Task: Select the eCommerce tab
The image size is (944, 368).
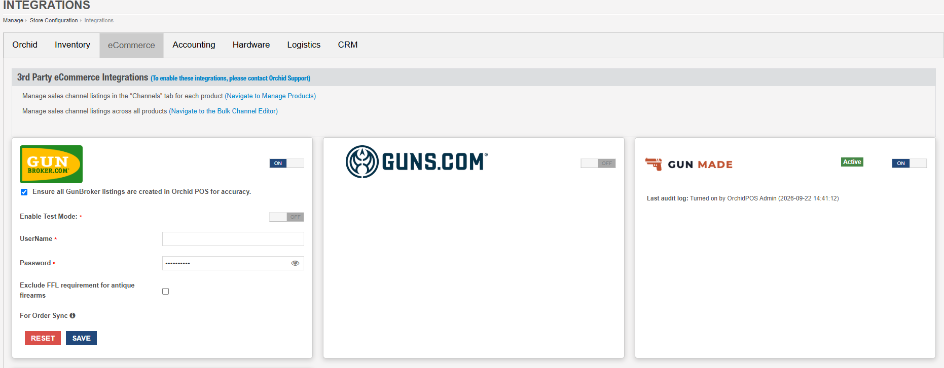Action: pos(131,45)
